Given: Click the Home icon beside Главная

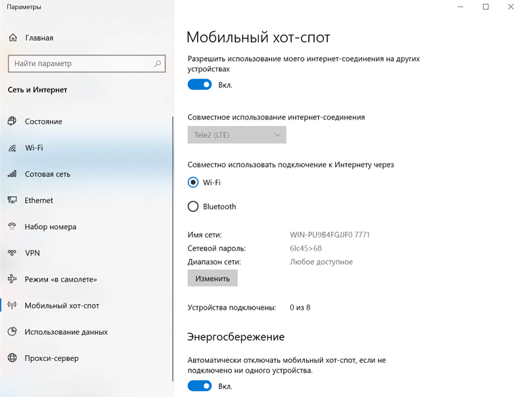Looking at the screenshot, I should tap(12, 38).
